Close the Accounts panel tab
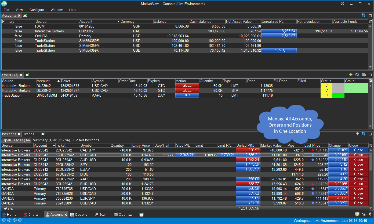 [19, 16]
